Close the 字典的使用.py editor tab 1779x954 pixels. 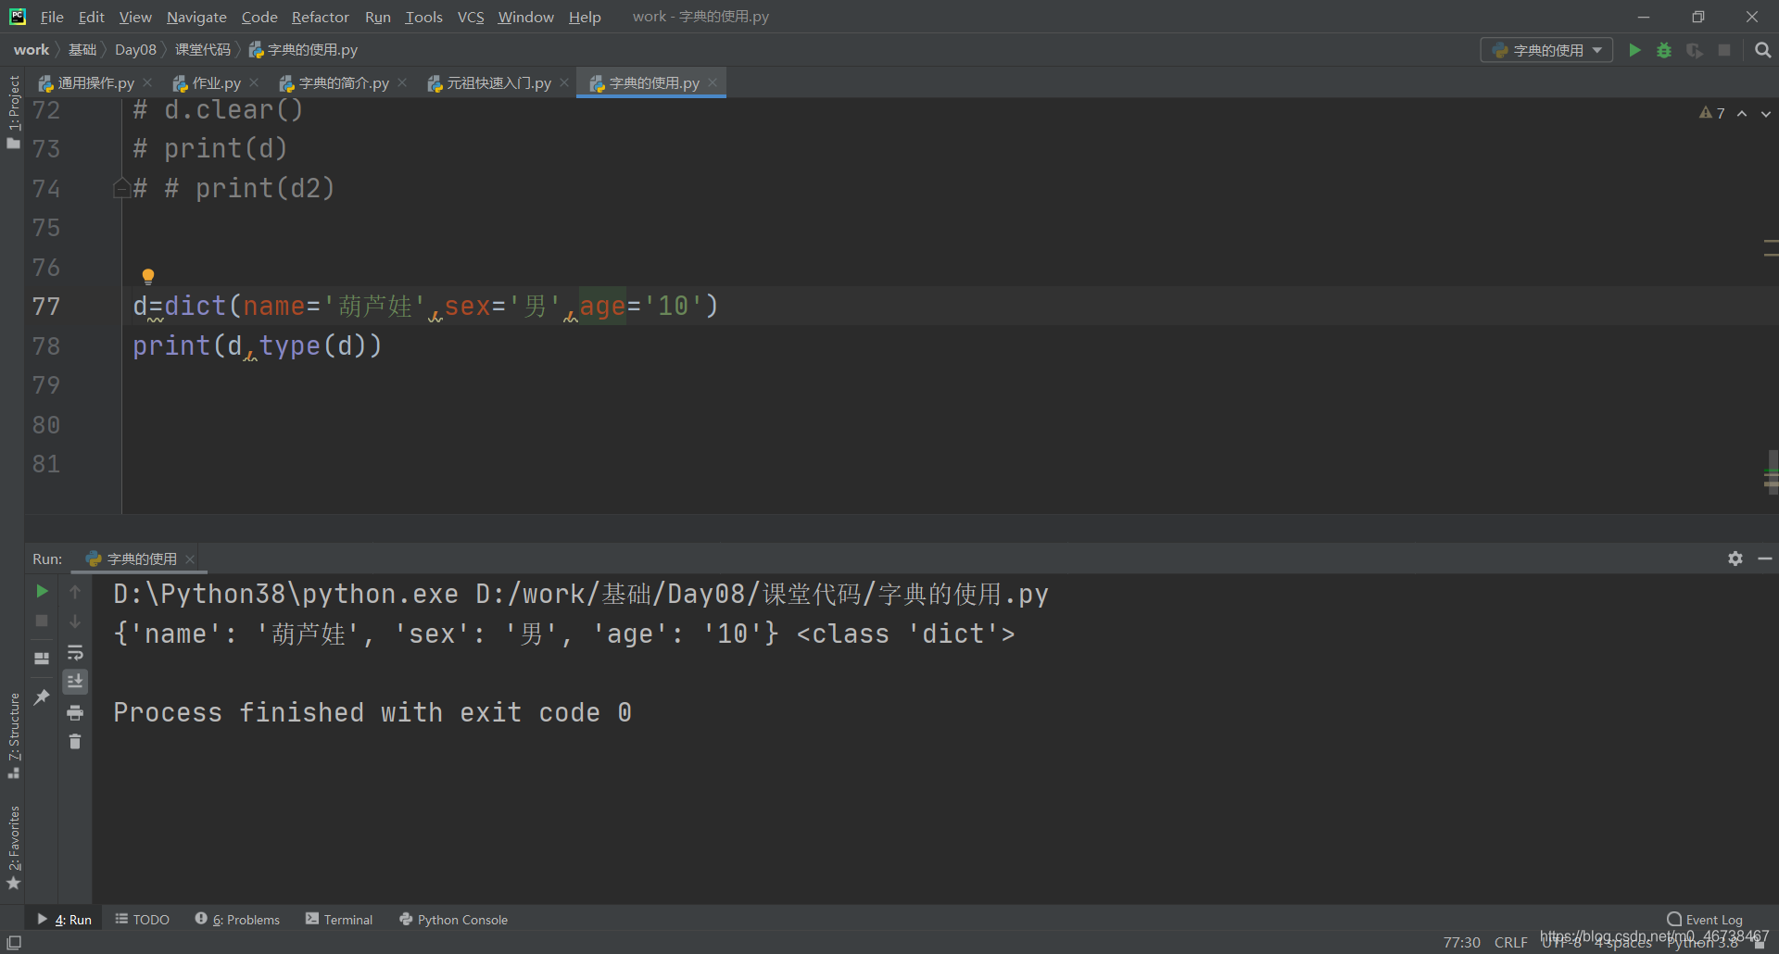(713, 82)
